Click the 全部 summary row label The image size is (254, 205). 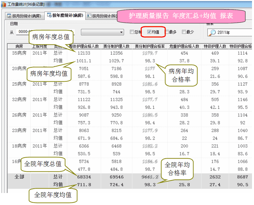(19, 177)
